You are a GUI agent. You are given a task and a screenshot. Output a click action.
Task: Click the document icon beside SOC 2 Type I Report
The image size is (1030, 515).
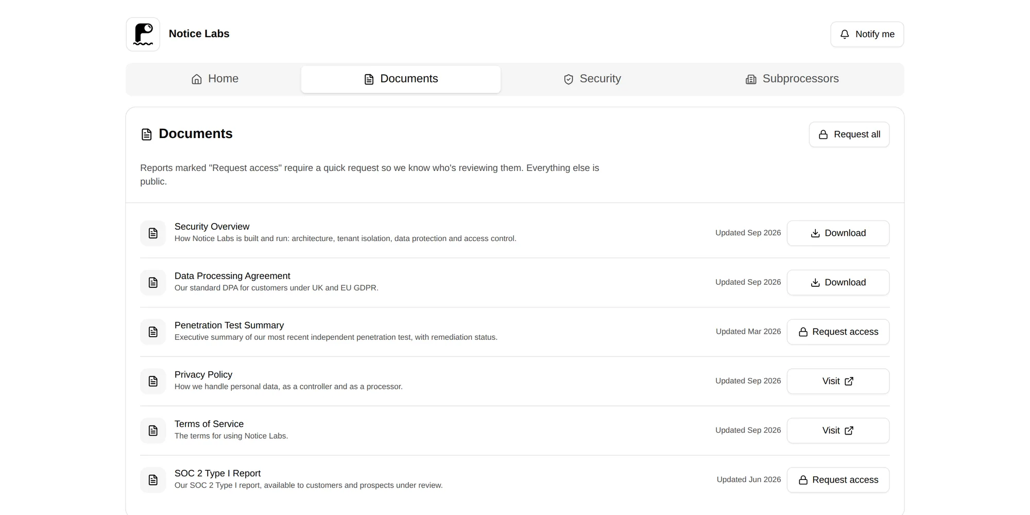click(x=153, y=480)
